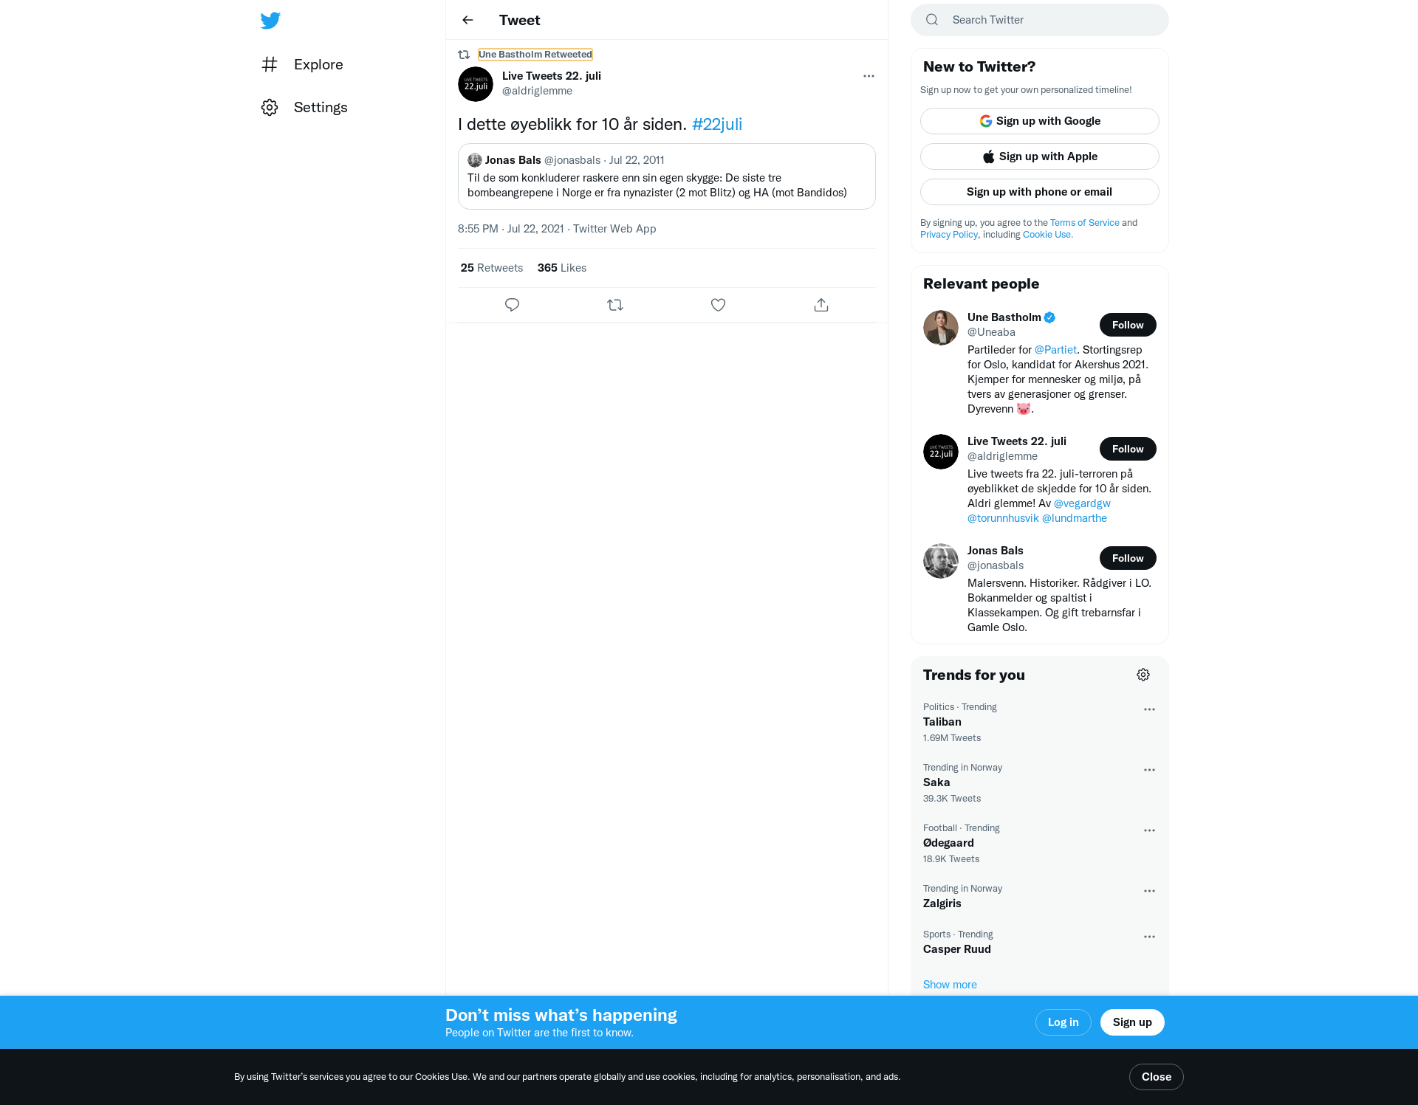
Task: Open Settings from the sidebar
Action: click(x=304, y=107)
